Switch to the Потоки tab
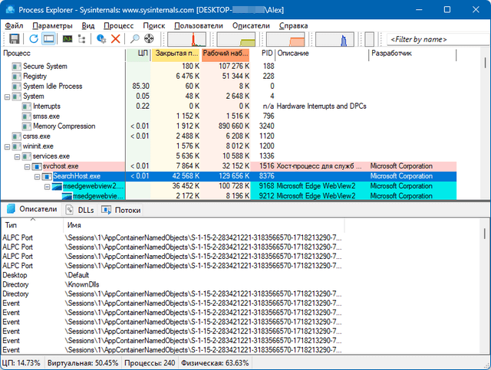Screen dimensions: 491x370 point(121,210)
